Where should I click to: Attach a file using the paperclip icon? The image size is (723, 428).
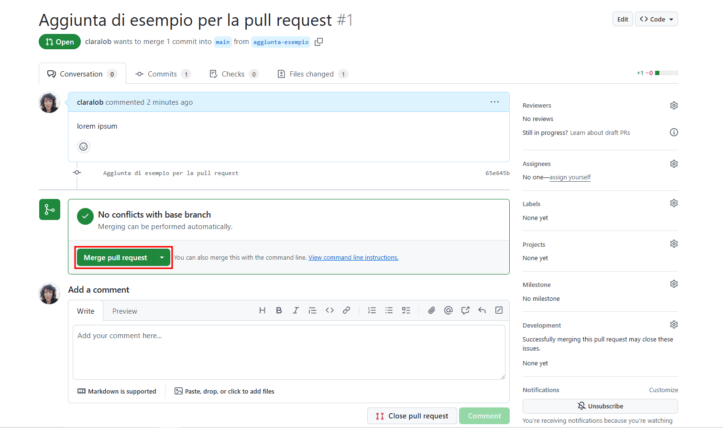tap(431, 310)
